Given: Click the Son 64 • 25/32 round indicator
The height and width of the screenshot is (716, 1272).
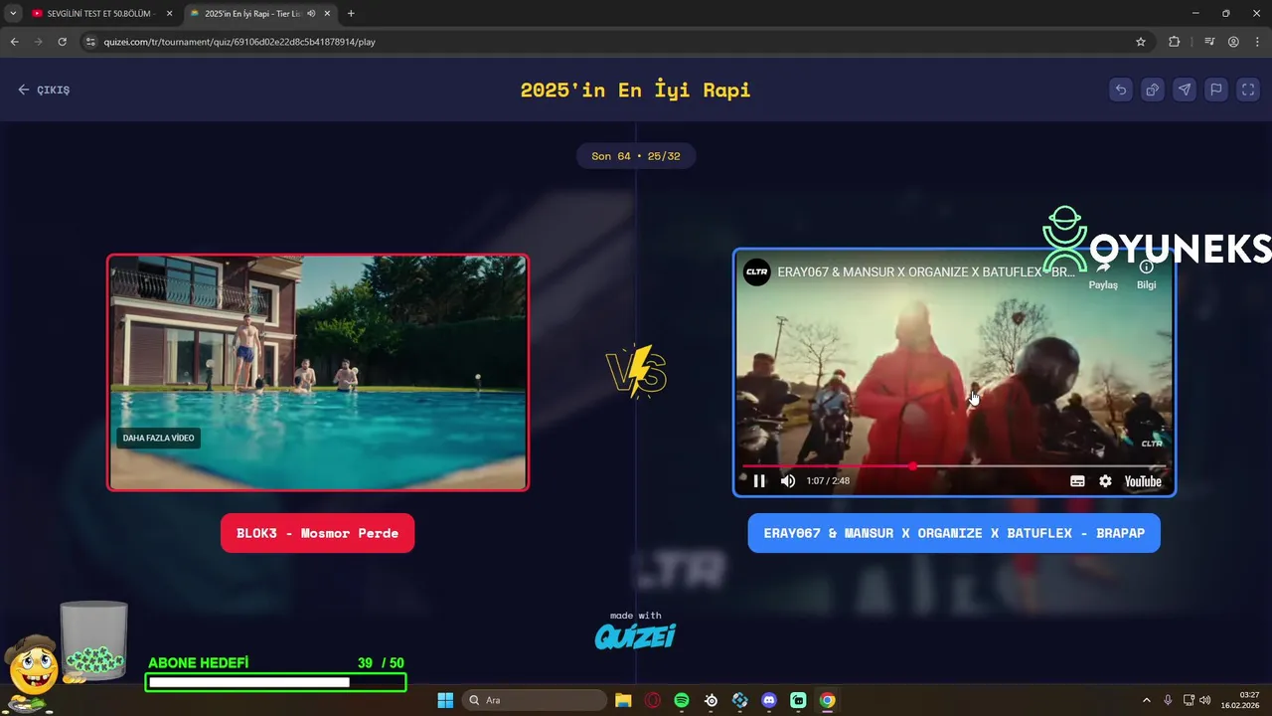Looking at the screenshot, I should coord(636,156).
